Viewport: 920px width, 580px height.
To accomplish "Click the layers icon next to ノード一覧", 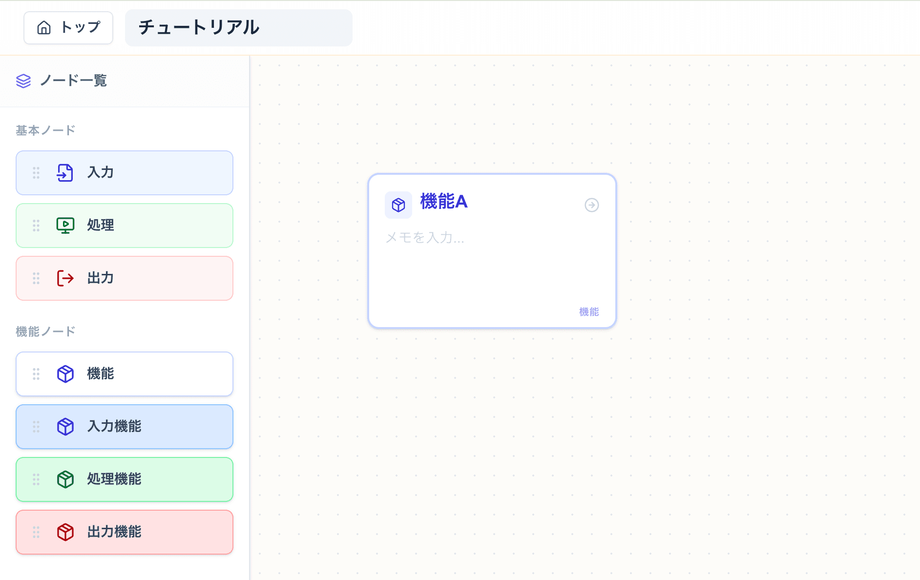I will pyautogui.click(x=24, y=81).
